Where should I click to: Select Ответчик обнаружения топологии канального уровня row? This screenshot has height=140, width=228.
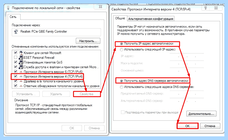click(56, 86)
